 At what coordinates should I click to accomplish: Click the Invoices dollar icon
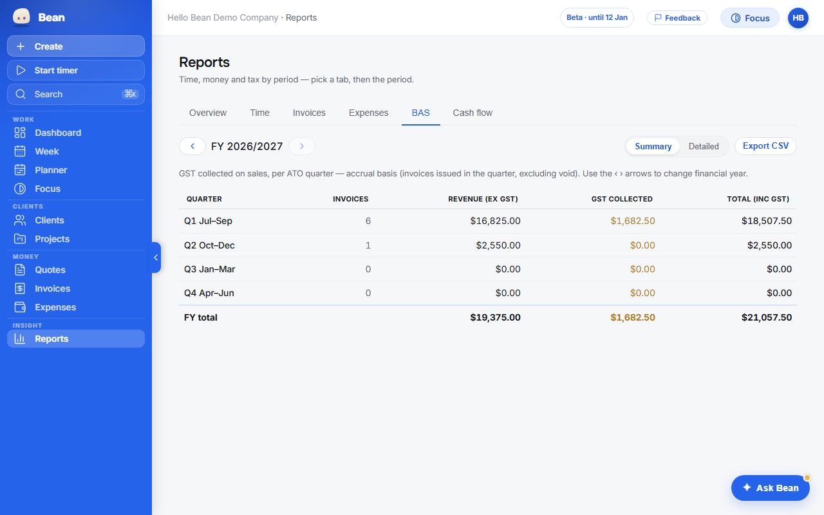20,288
